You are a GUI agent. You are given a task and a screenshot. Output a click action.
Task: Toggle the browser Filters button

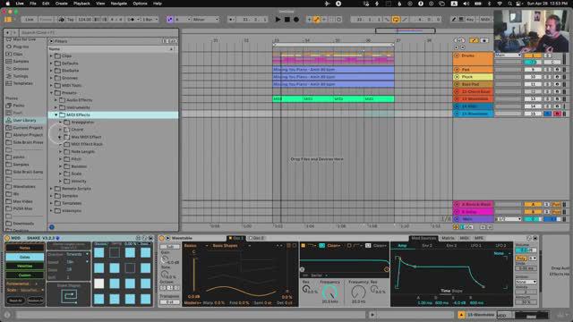58,41
